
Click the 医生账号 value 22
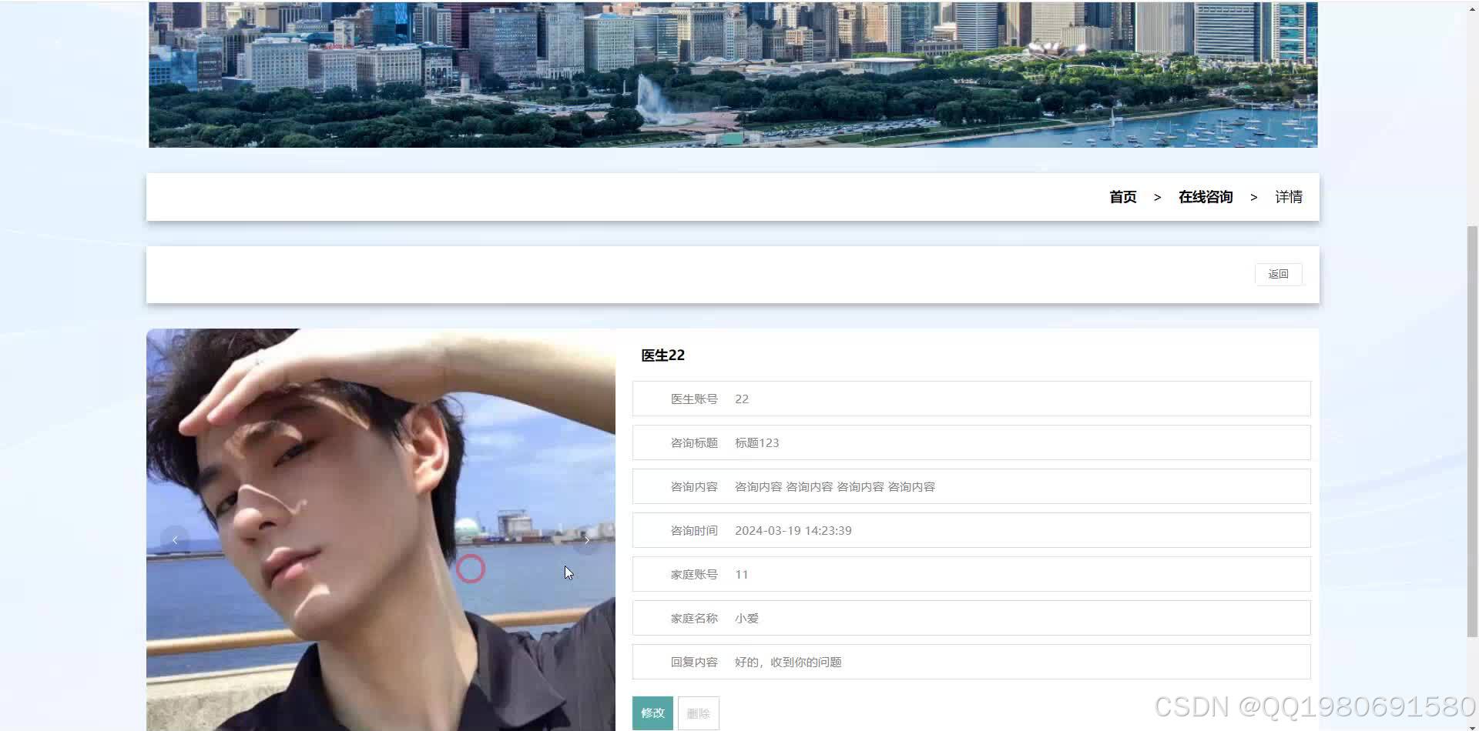(x=742, y=399)
